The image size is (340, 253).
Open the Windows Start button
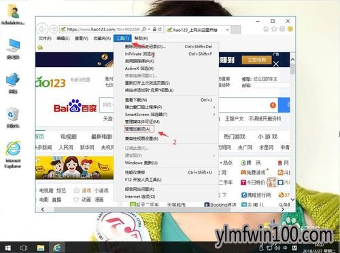coord(8,248)
